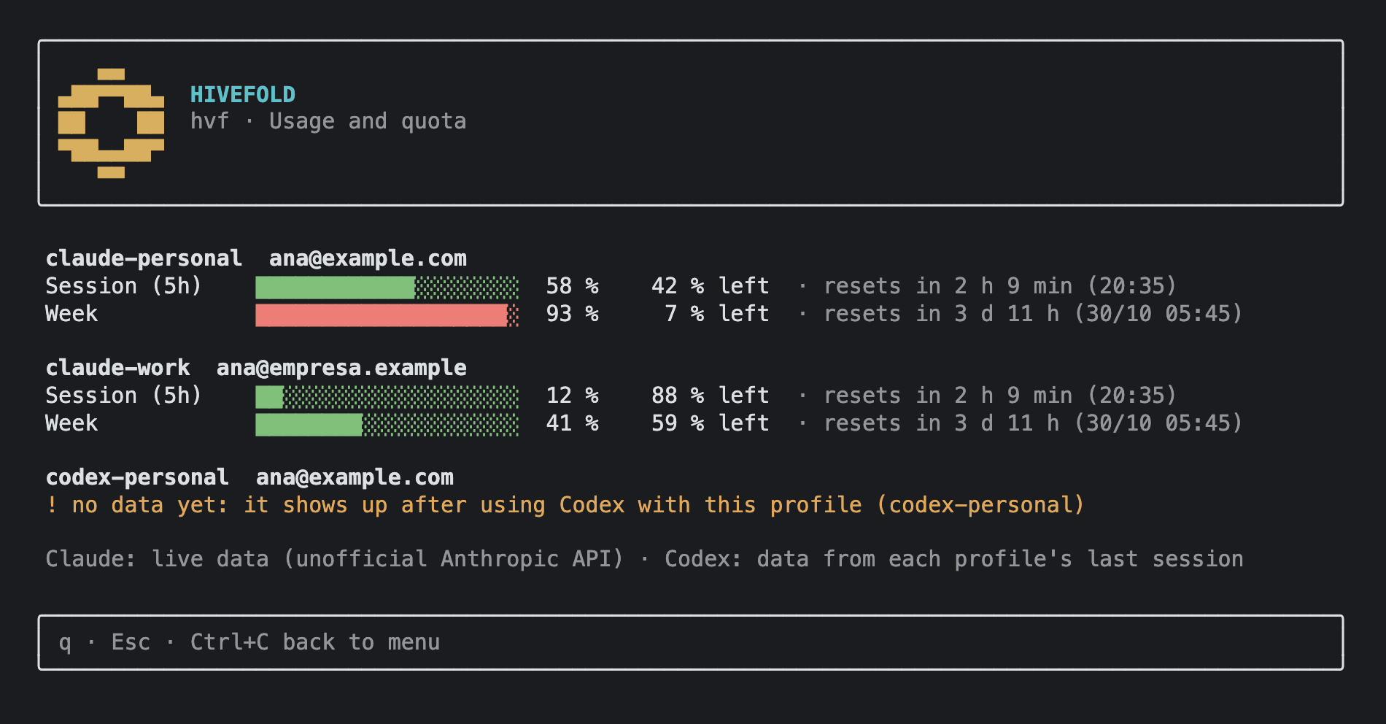Screen dimensions: 1386x724
Task: Click the 93 % weekly usage value
Action: [573, 314]
